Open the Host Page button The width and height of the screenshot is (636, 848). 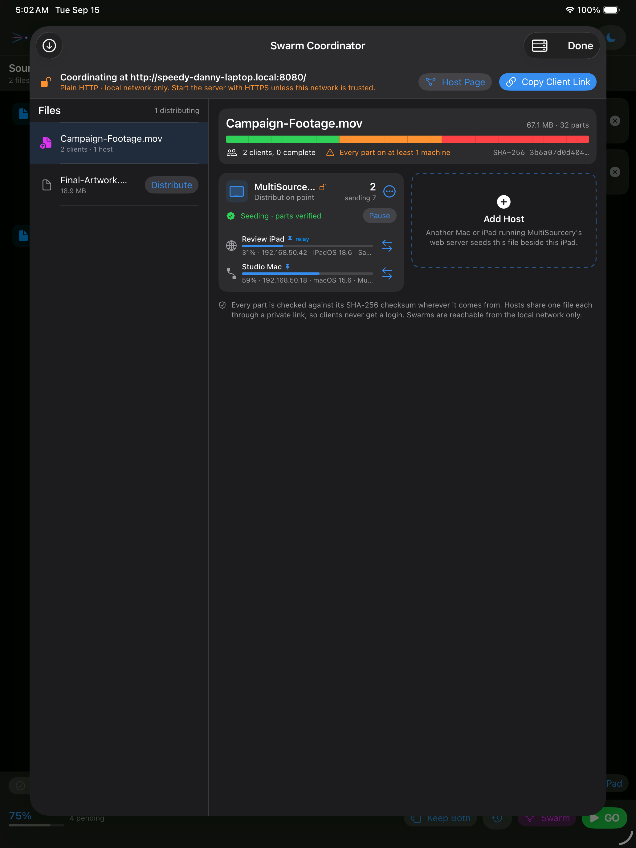tap(455, 82)
